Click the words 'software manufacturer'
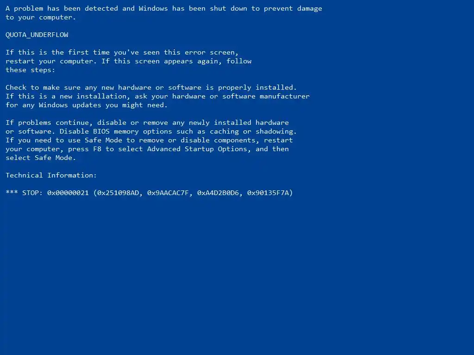Image resolution: width=474 pixels, height=355 pixels. (x=266, y=96)
